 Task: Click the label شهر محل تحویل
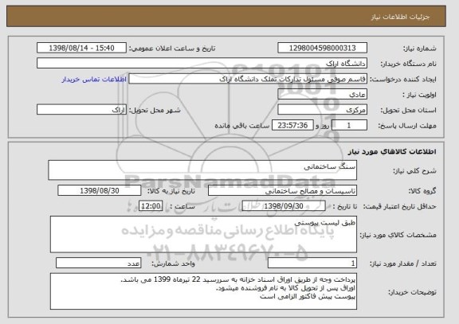(155, 110)
